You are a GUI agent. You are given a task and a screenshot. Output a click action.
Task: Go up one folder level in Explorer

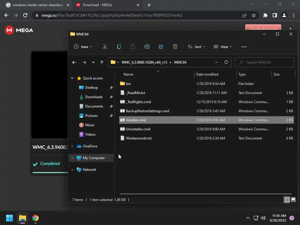[x=102, y=62]
